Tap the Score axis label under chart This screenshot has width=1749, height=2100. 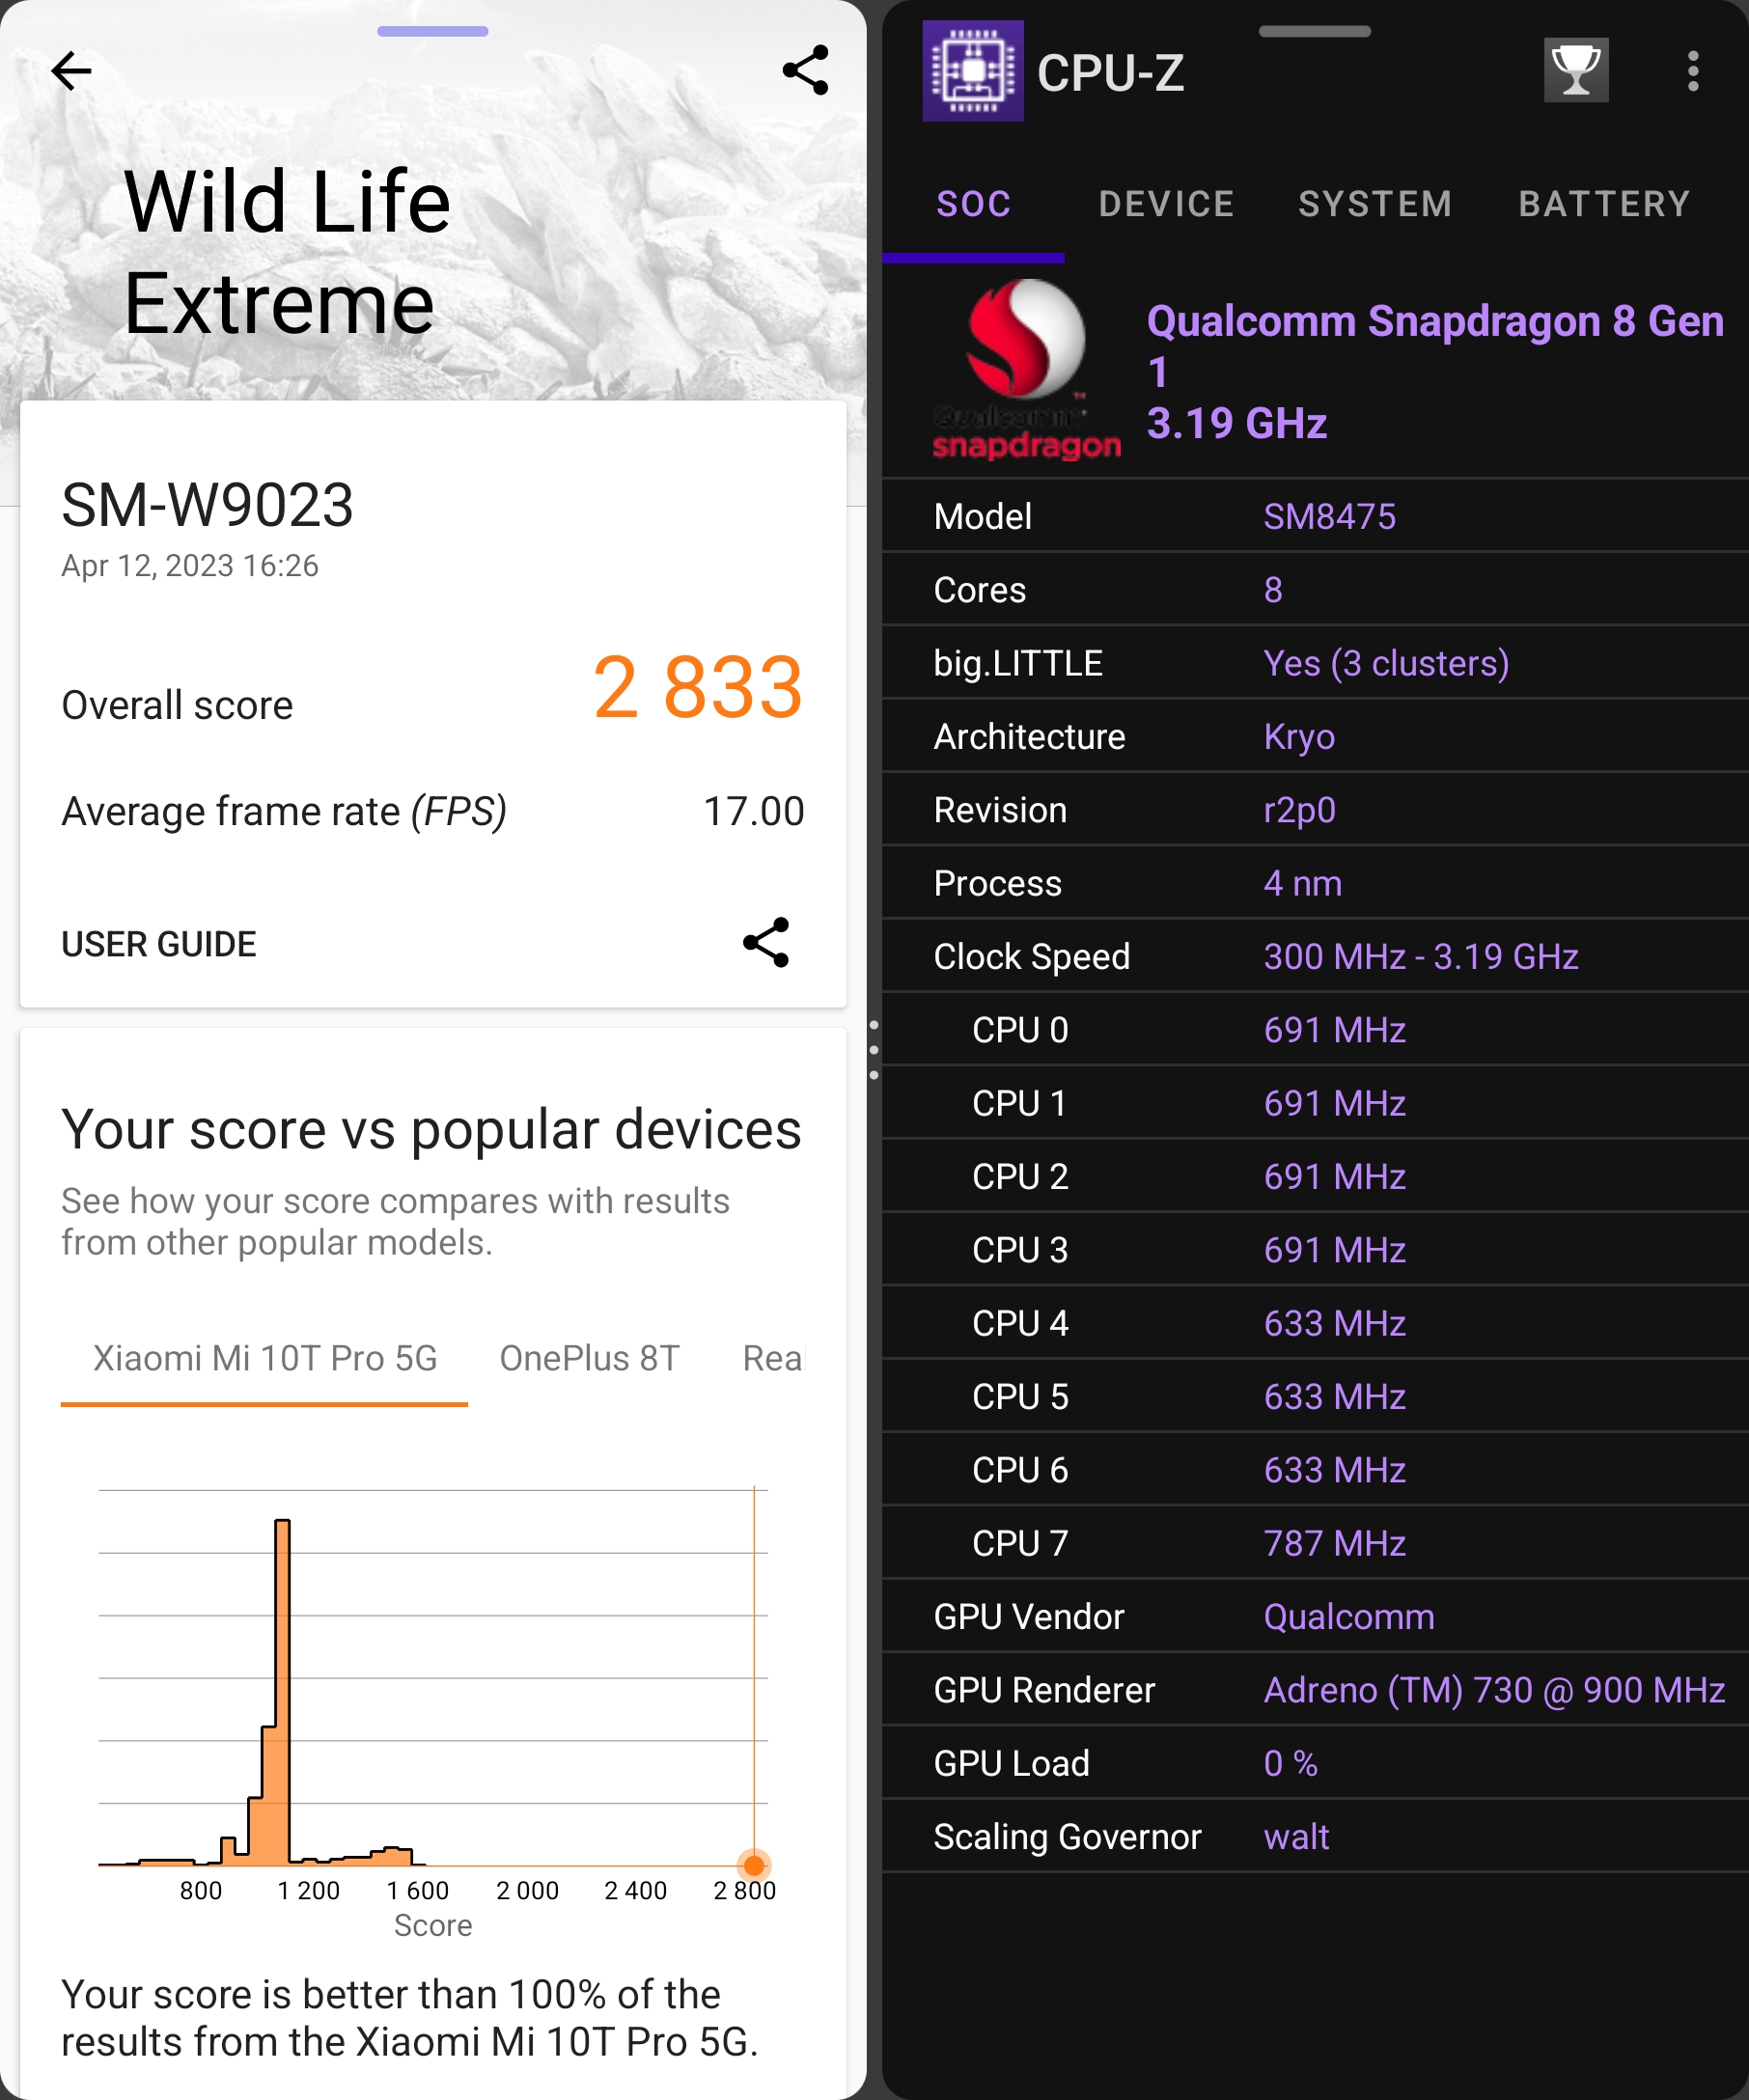coord(433,1925)
